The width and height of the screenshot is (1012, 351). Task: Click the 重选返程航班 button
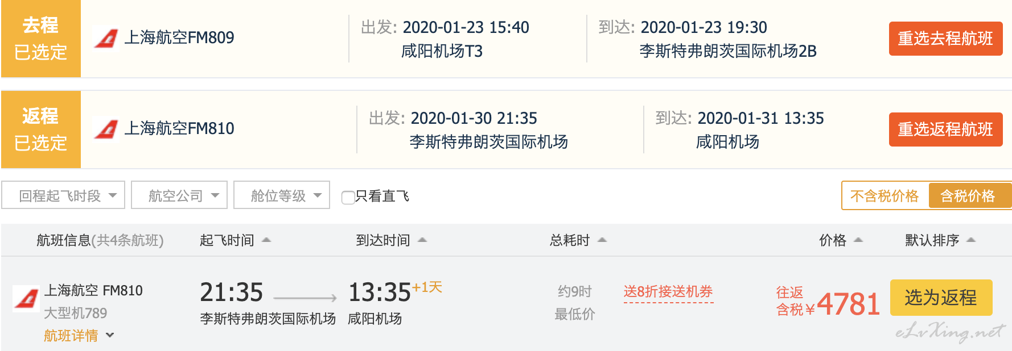point(945,129)
